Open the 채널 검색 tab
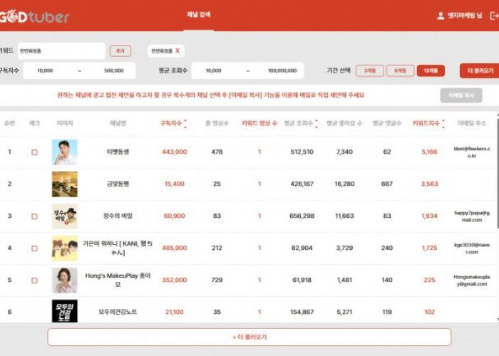499x356 pixels. click(199, 15)
